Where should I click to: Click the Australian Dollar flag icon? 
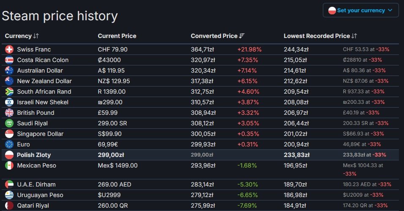pos(9,70)
